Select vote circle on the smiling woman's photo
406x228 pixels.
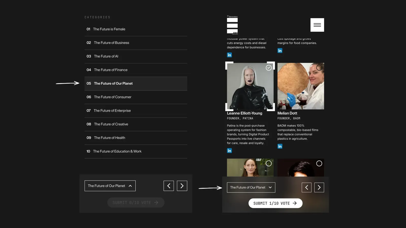point(269,163)
